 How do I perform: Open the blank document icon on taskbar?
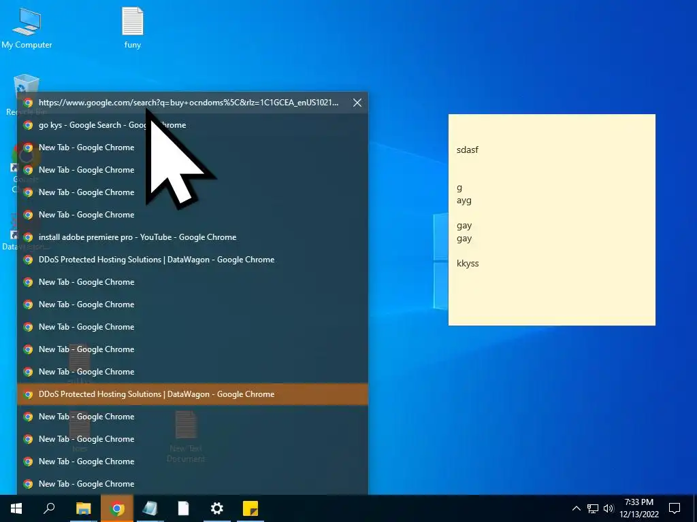point(184,508)
